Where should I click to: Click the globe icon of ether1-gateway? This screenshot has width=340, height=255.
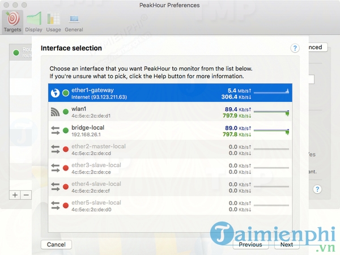click(x=55, y=93)
